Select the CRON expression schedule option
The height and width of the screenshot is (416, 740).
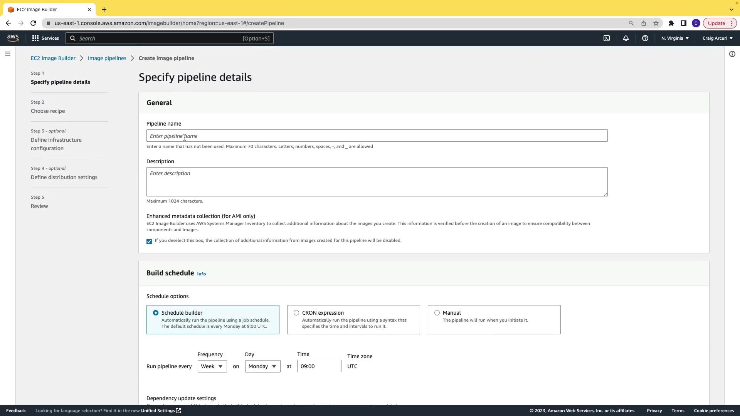point(296,313)
